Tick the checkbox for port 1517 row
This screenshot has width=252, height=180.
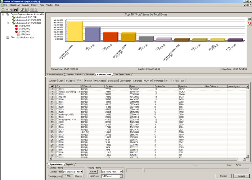[58, 155]
